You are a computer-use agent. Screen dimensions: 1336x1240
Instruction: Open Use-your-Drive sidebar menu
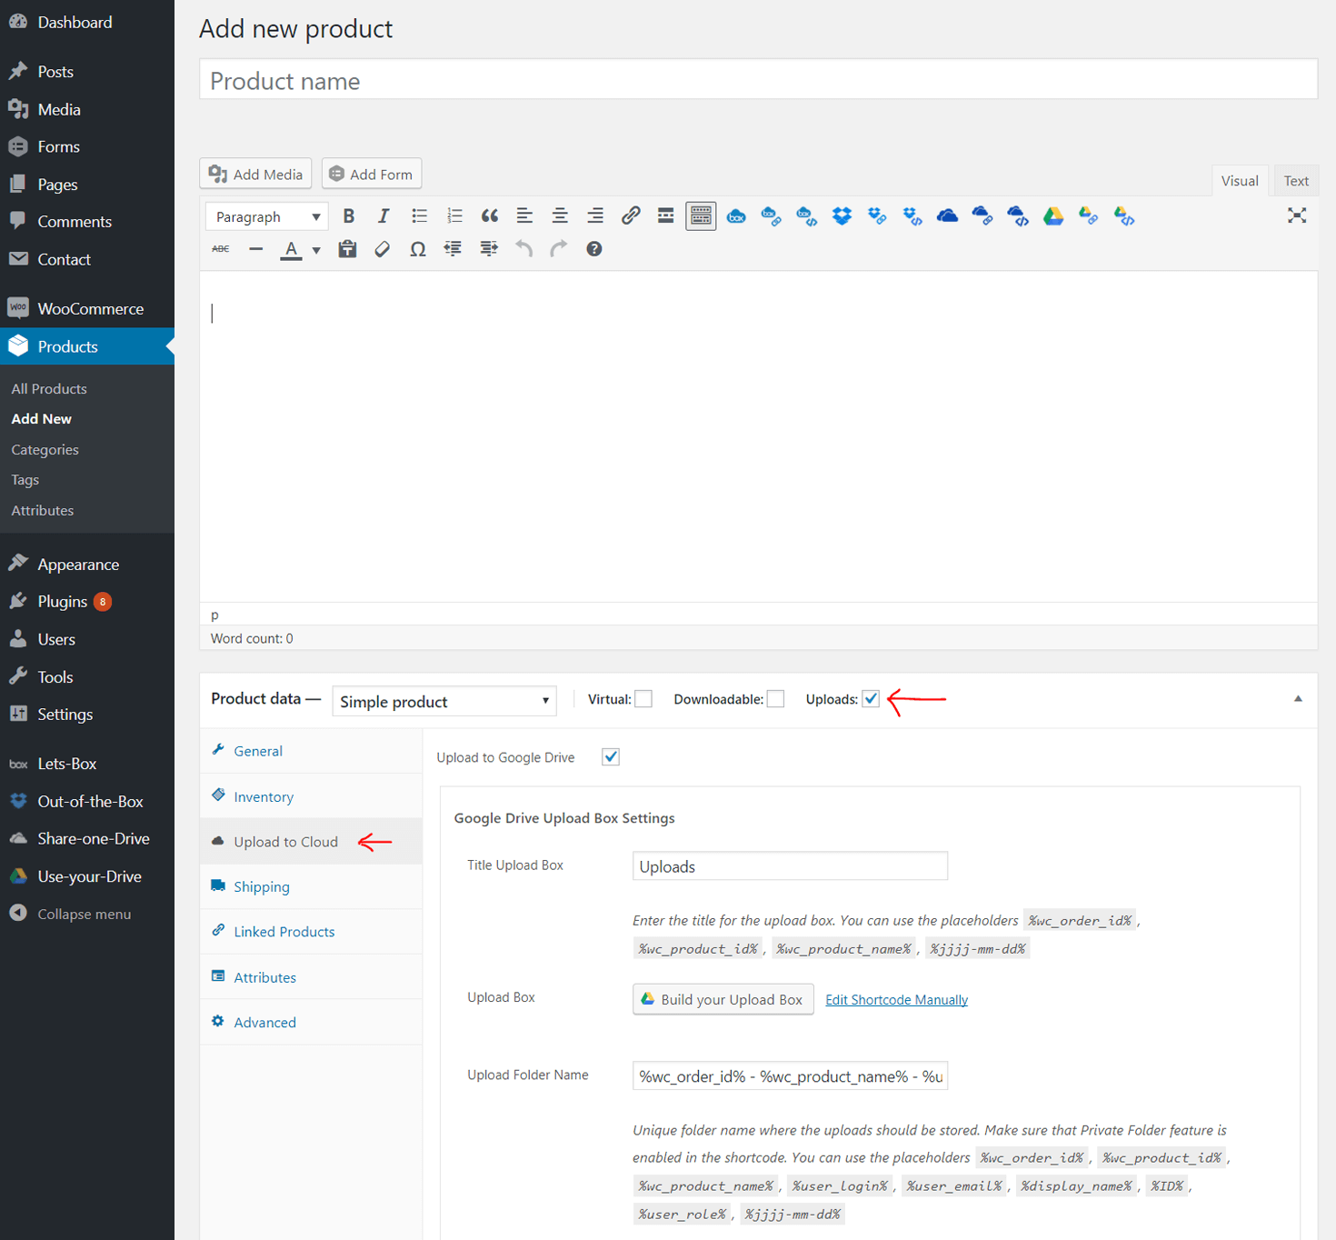point(87,876)
